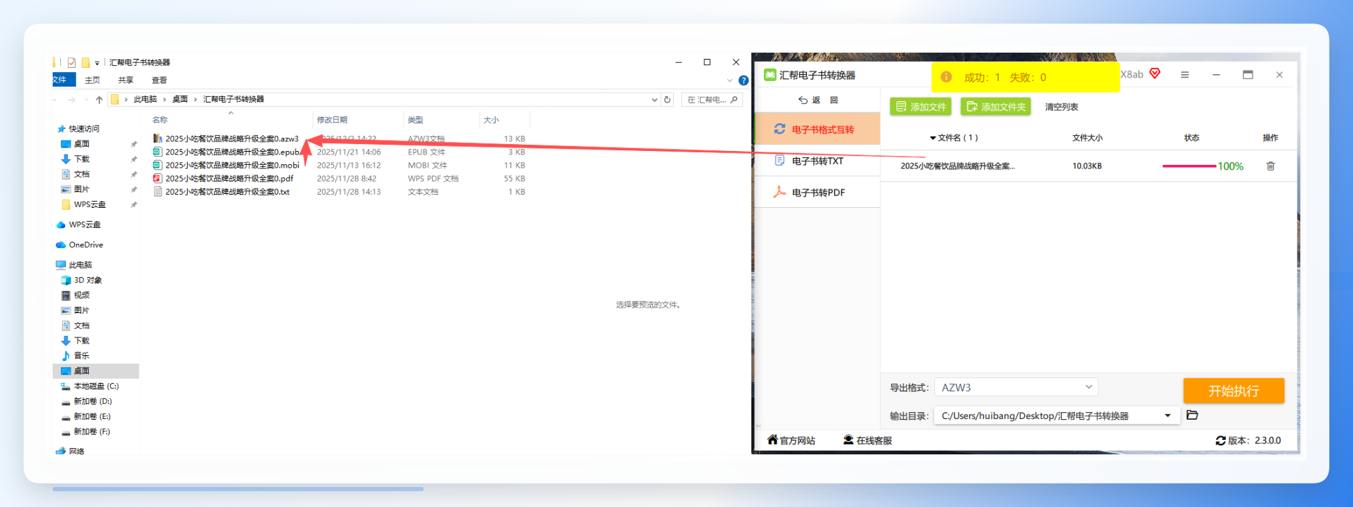Click the epub file's icon in Explorer
1353x507 pixels.
[157, 152]
